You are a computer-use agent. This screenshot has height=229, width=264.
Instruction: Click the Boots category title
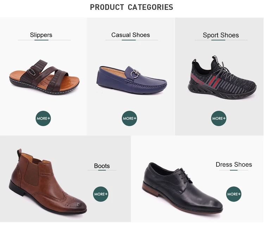point(102,166)
